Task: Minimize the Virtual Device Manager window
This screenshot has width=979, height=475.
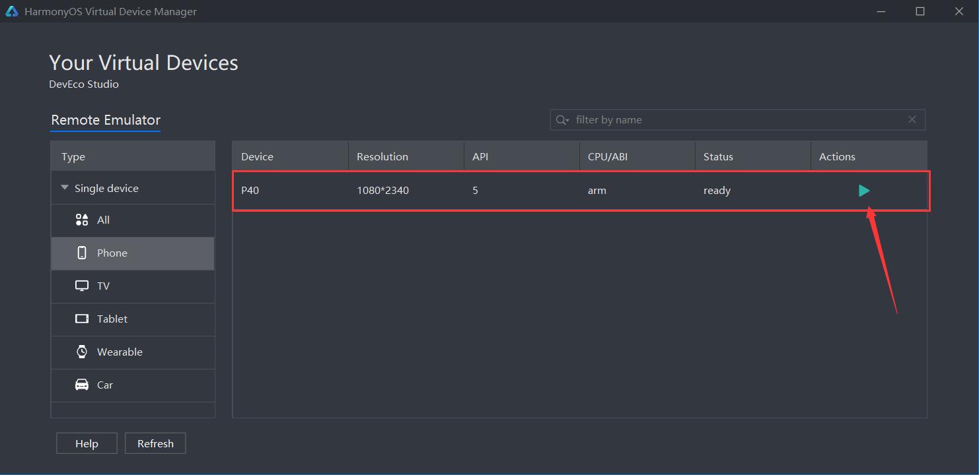Action: pyautogui.click(x=881, y=11)
